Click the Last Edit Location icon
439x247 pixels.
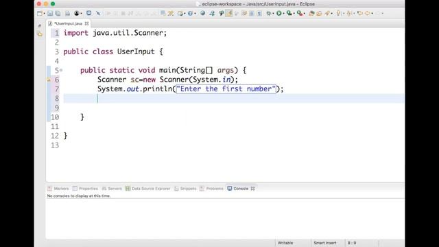pos(360,13)
